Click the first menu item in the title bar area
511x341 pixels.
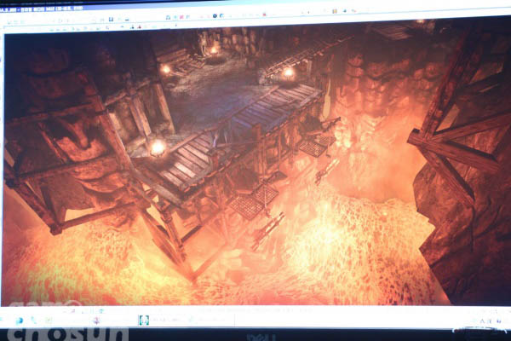pyautogui.click(x=9, y=5)
